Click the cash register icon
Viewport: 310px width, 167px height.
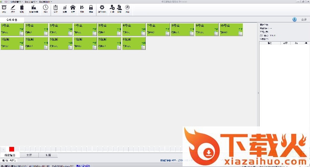pos(34,8)
